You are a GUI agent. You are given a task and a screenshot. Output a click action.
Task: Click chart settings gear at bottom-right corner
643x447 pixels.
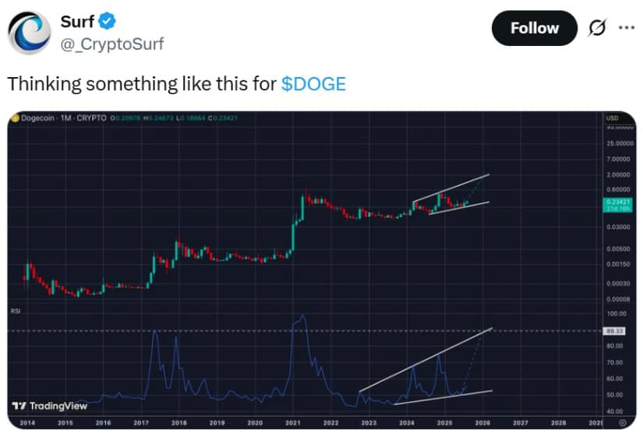tap(621, 422)
